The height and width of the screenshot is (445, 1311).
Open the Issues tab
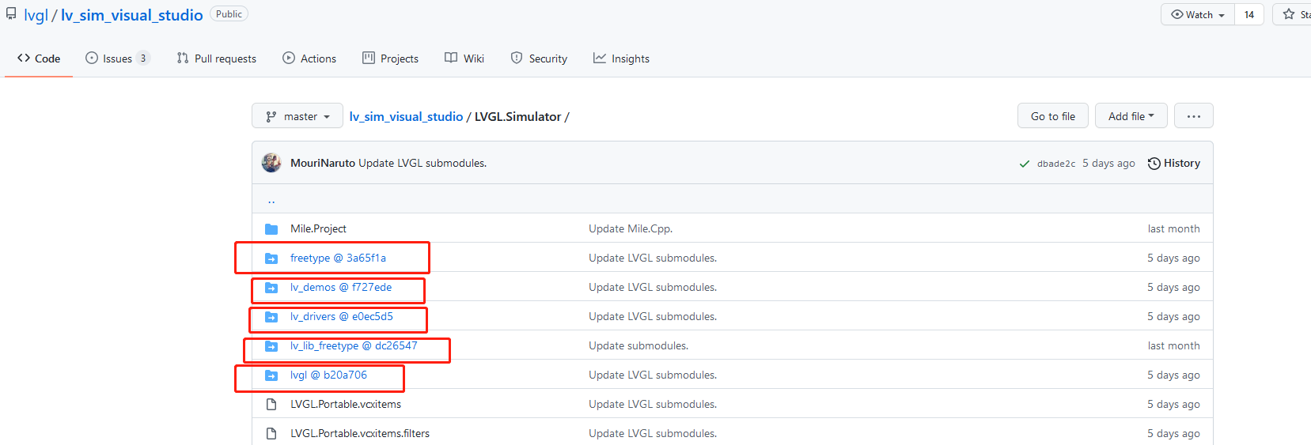(x=118, y=58)
